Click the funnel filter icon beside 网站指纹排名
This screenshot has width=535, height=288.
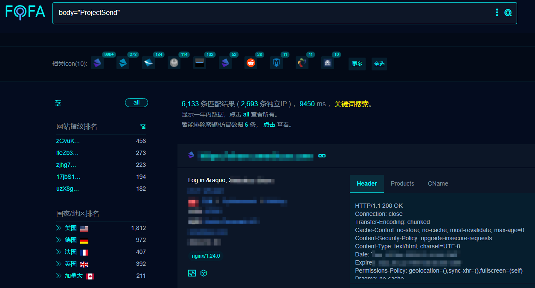143,127
